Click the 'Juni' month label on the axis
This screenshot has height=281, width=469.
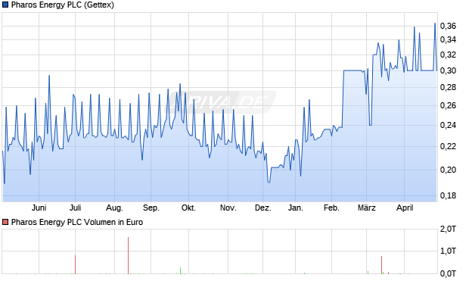click(39, 208)
